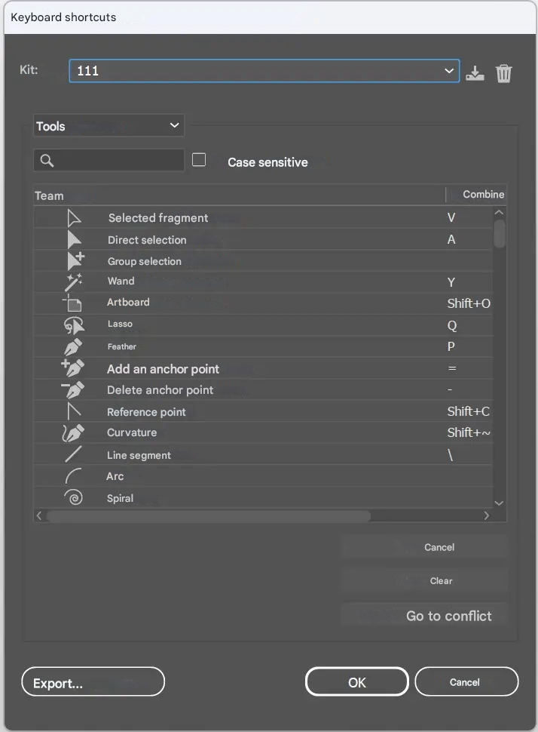
Task: Click the horizontal scrollbar right arrow
Action: pyautogui.click(x=487, y=516)
